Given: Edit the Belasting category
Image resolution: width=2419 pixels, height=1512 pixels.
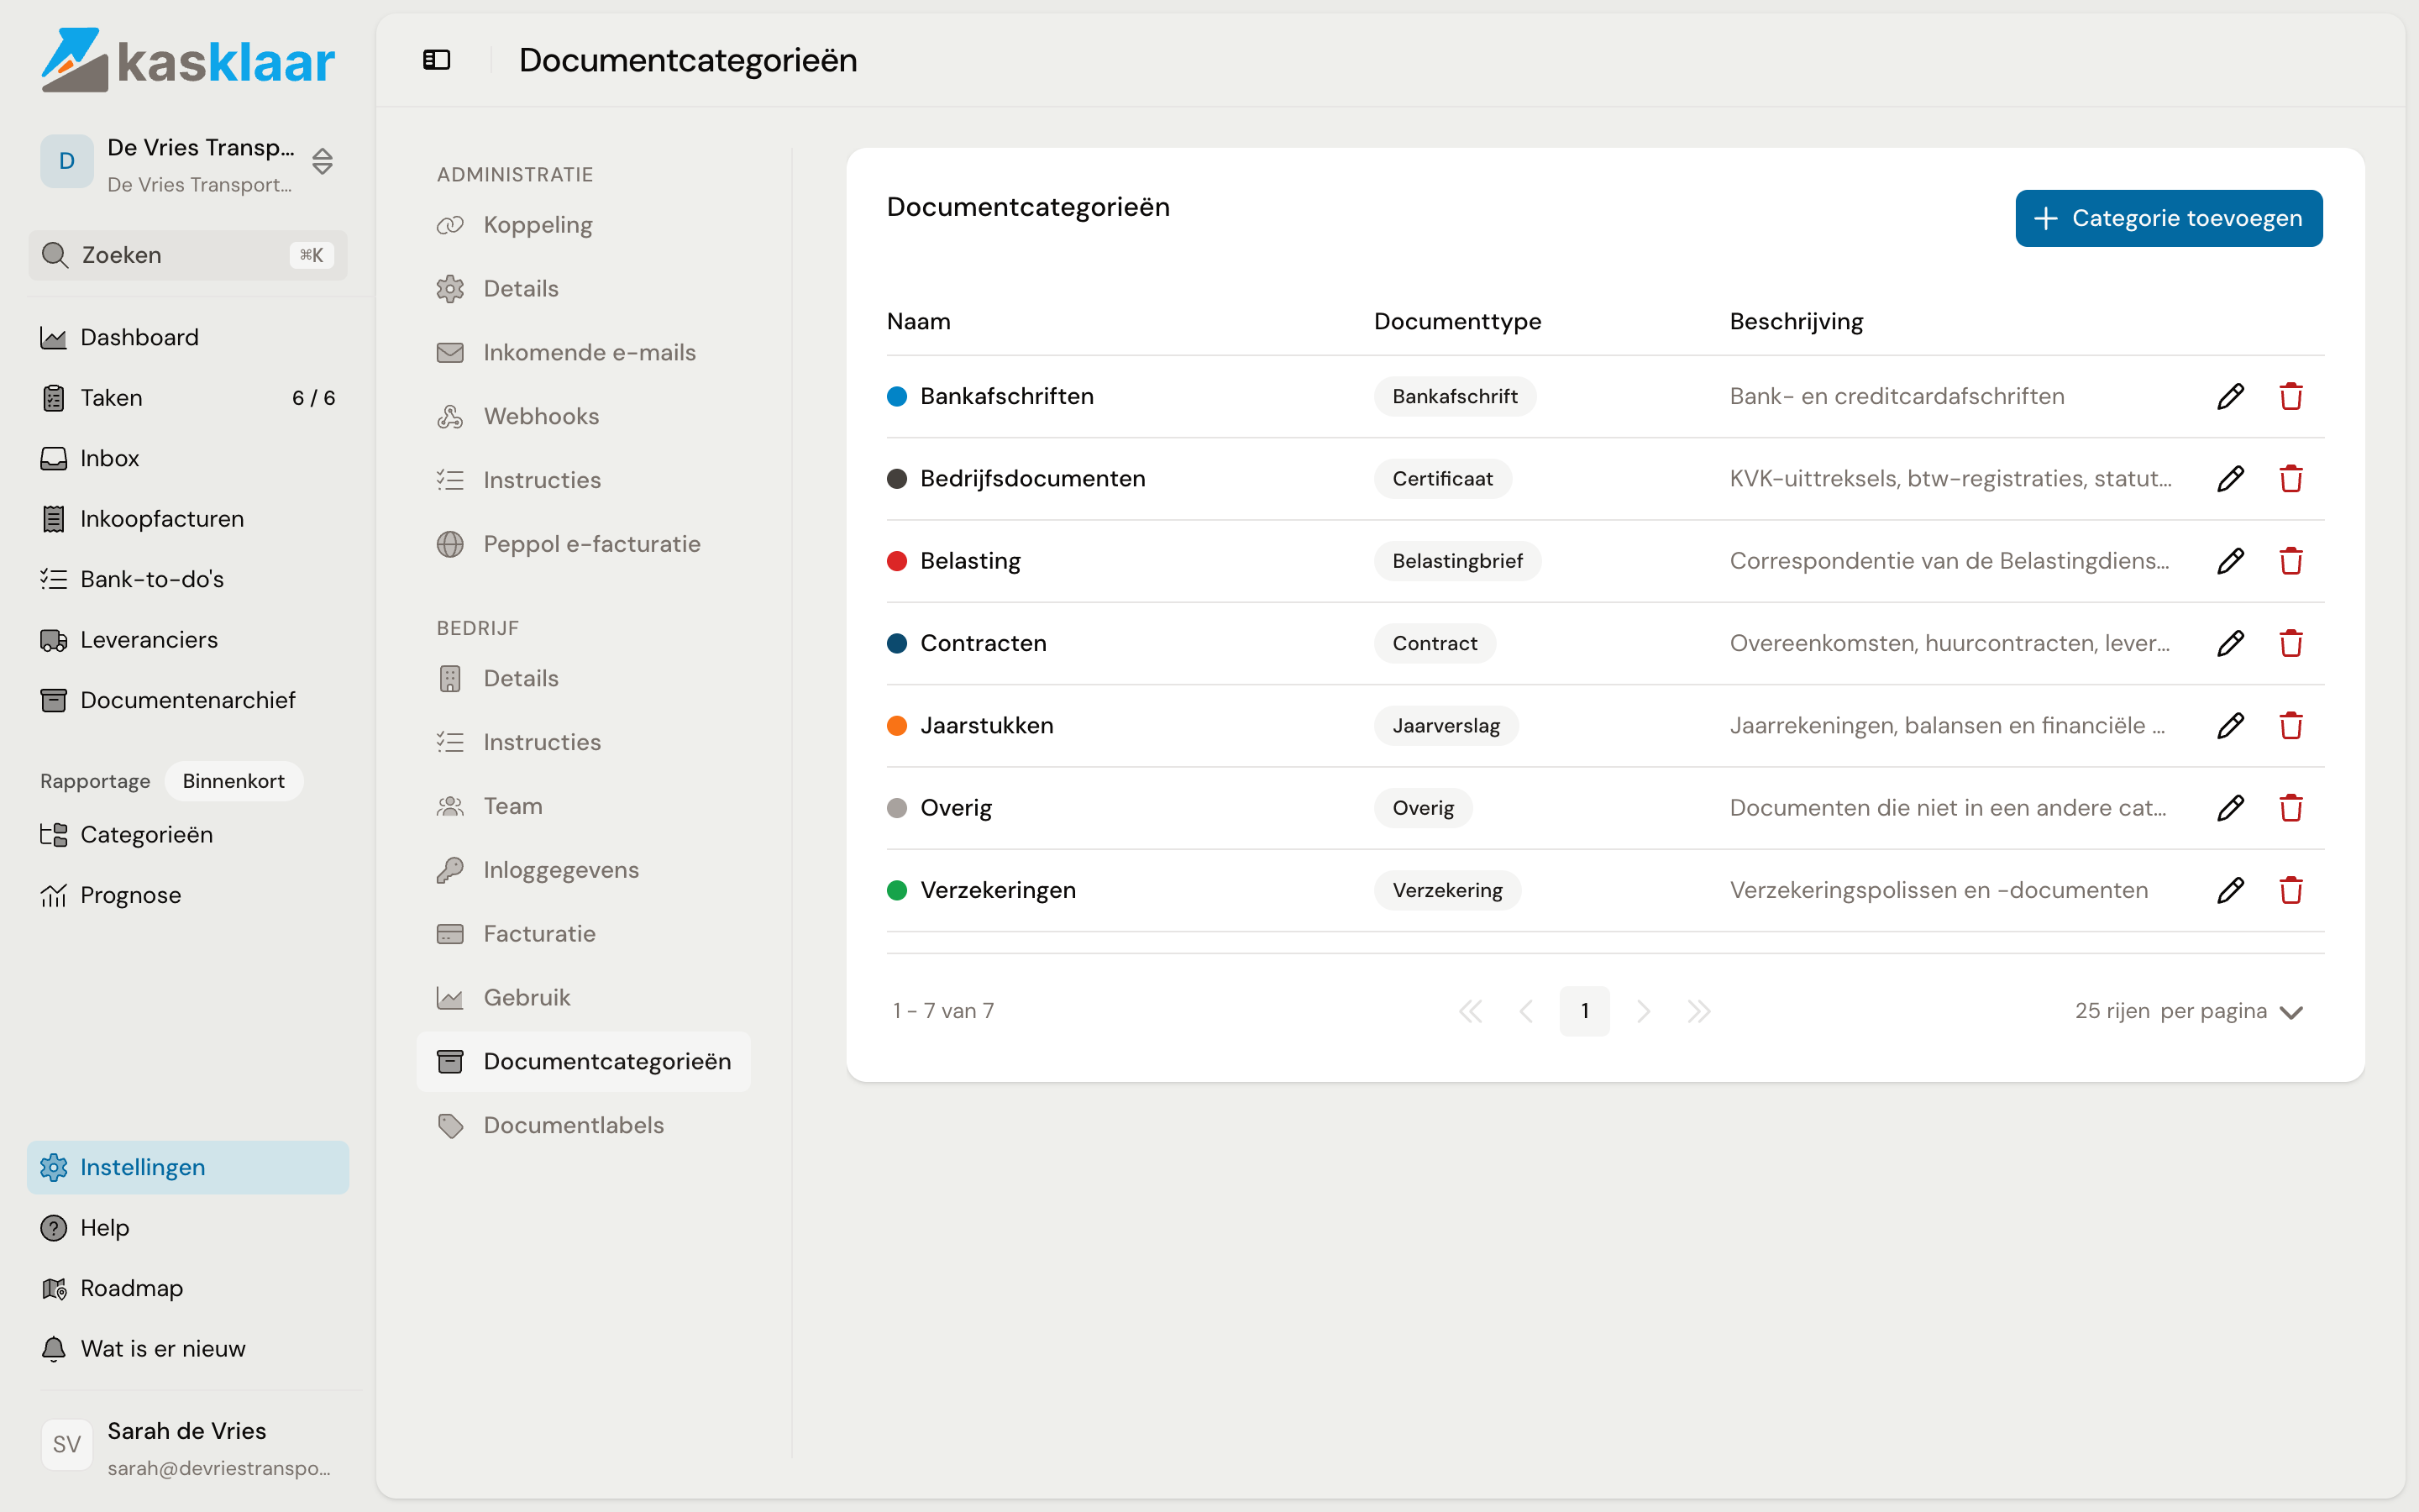Looking at the screenshot, I should 2230,561.
